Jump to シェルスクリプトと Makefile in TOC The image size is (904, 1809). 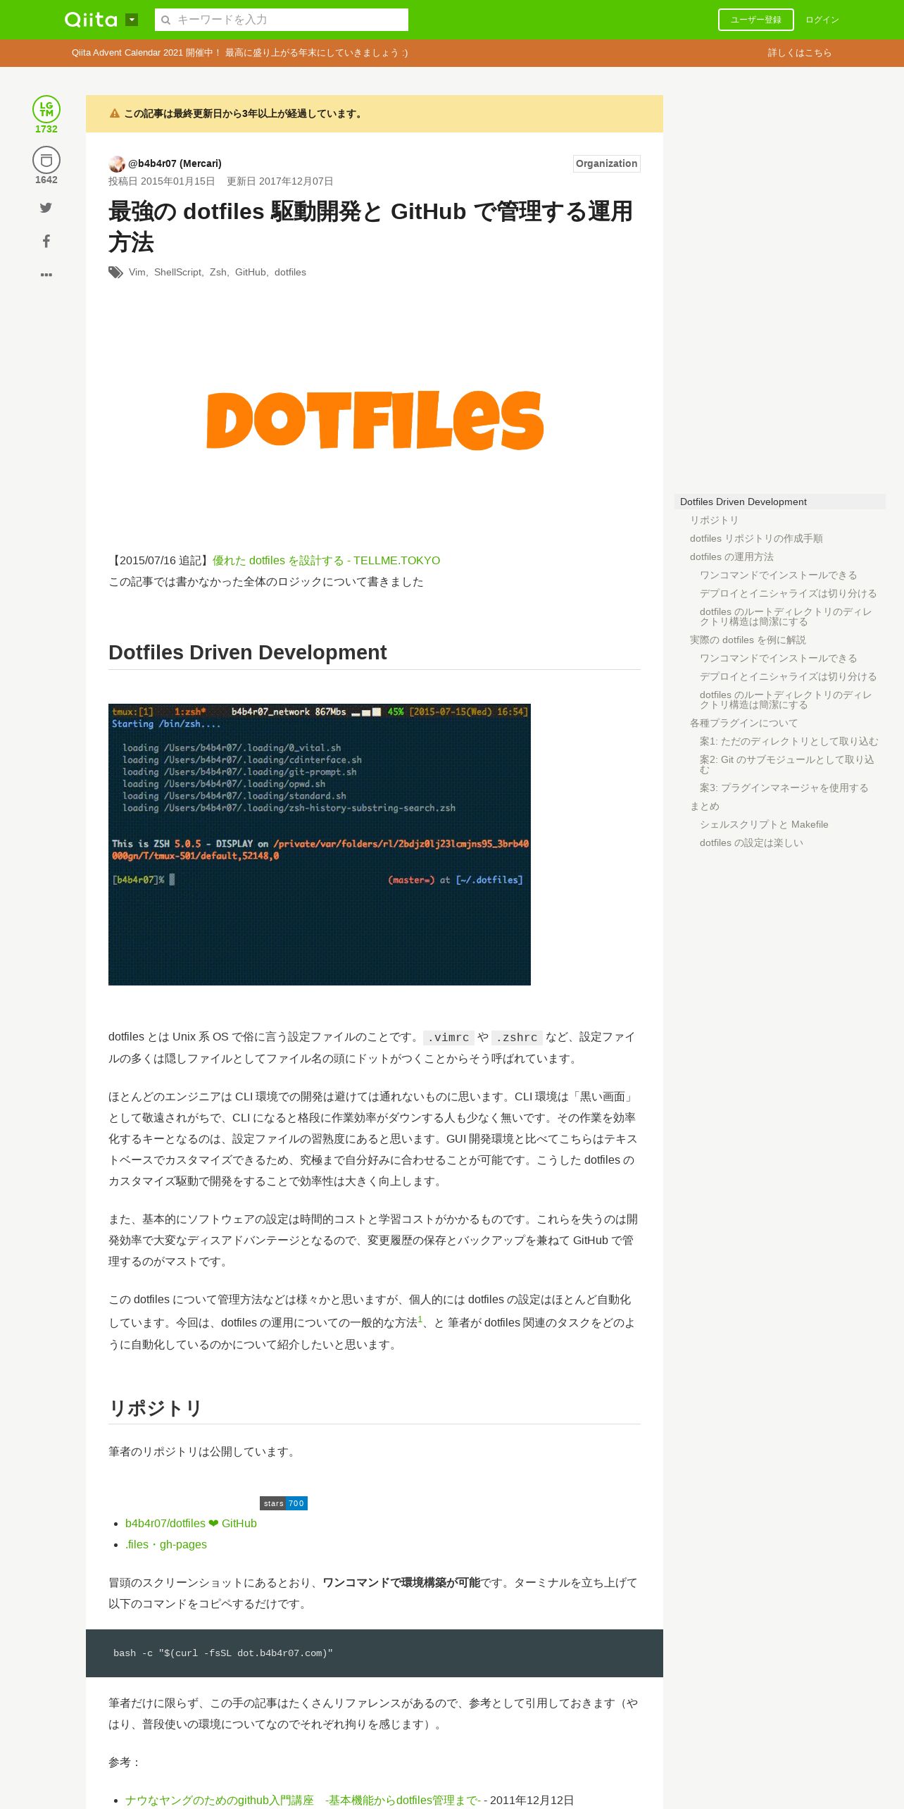[764, 824]
